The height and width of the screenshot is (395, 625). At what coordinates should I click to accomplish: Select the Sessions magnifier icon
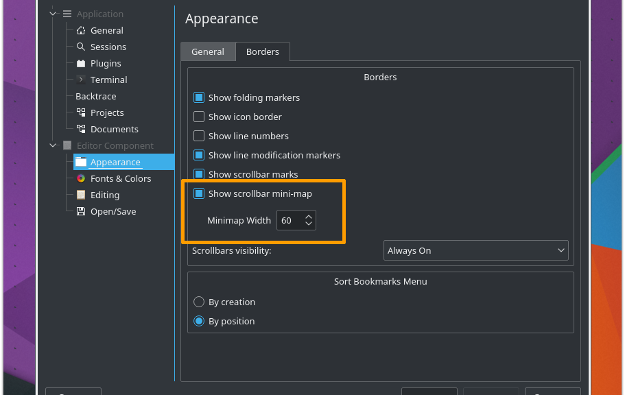81,47
